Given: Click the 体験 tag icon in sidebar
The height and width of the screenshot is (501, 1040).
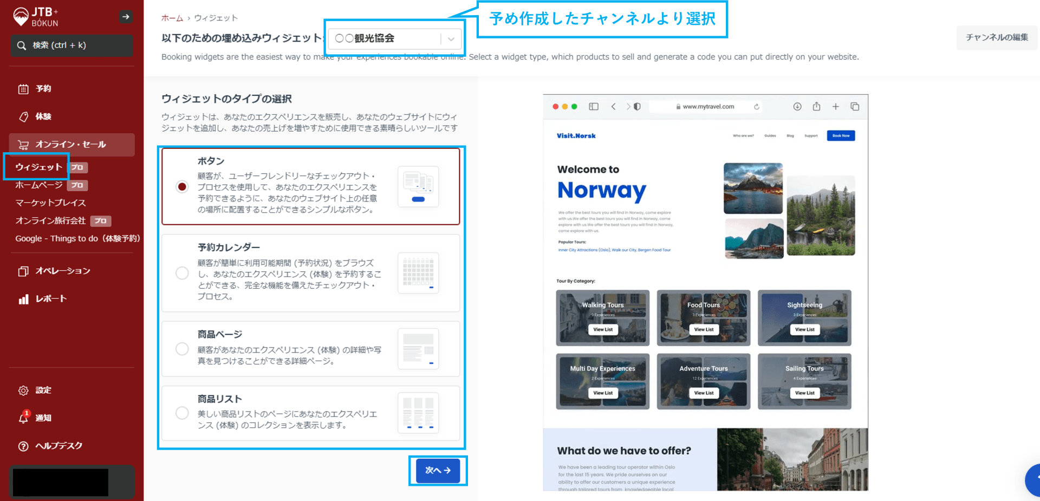Looking at the screenshot, I should 23,116.
